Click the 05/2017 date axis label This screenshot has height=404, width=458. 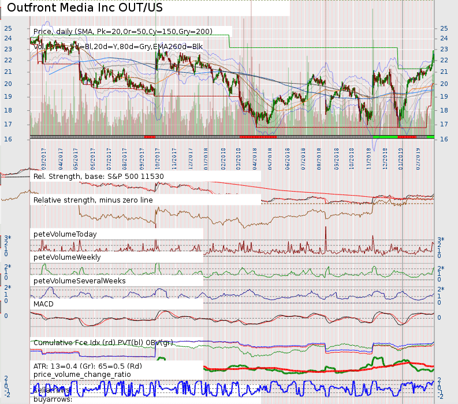tap(76, 159)
